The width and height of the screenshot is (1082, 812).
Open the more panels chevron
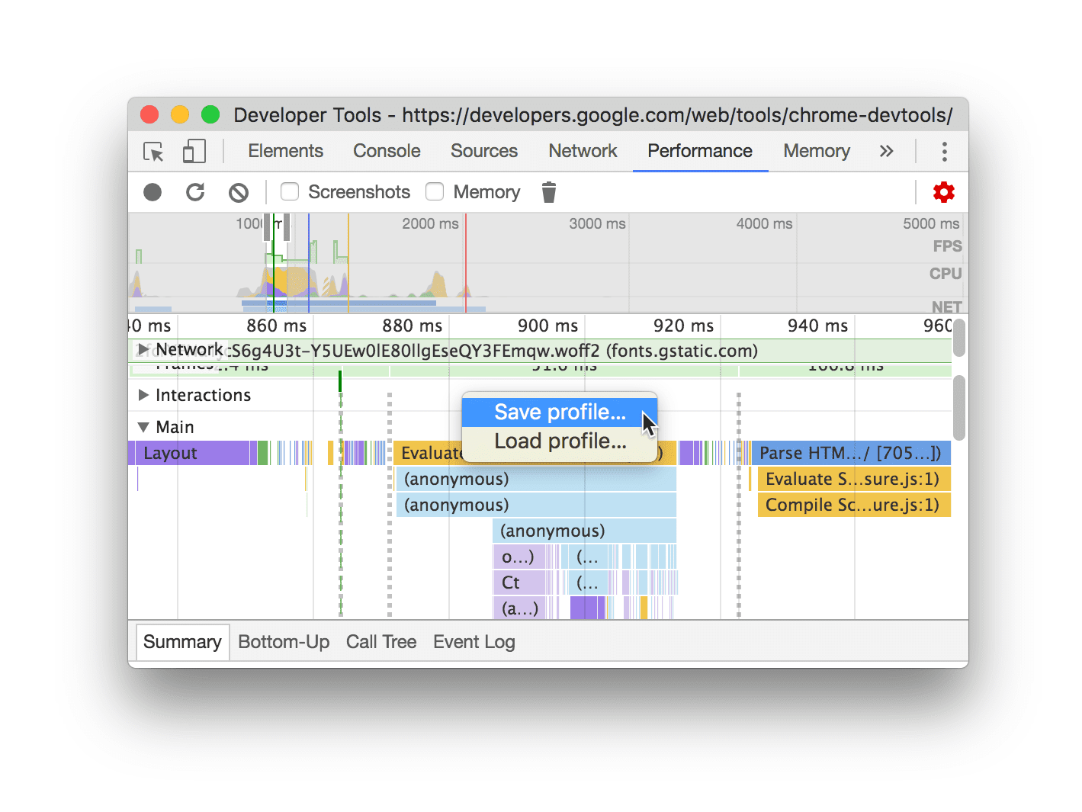click(x=886, y=151)
